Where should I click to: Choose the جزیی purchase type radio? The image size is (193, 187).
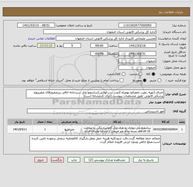coord(159,80)
